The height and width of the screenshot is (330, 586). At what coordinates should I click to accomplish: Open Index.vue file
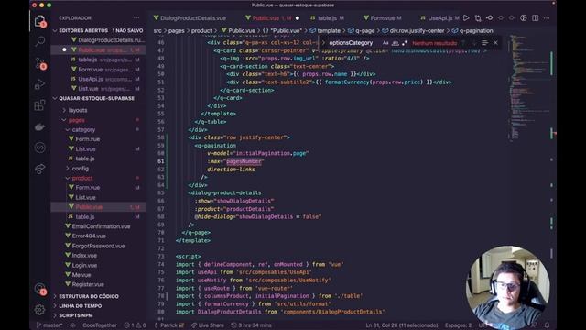[x=84, y=256]
